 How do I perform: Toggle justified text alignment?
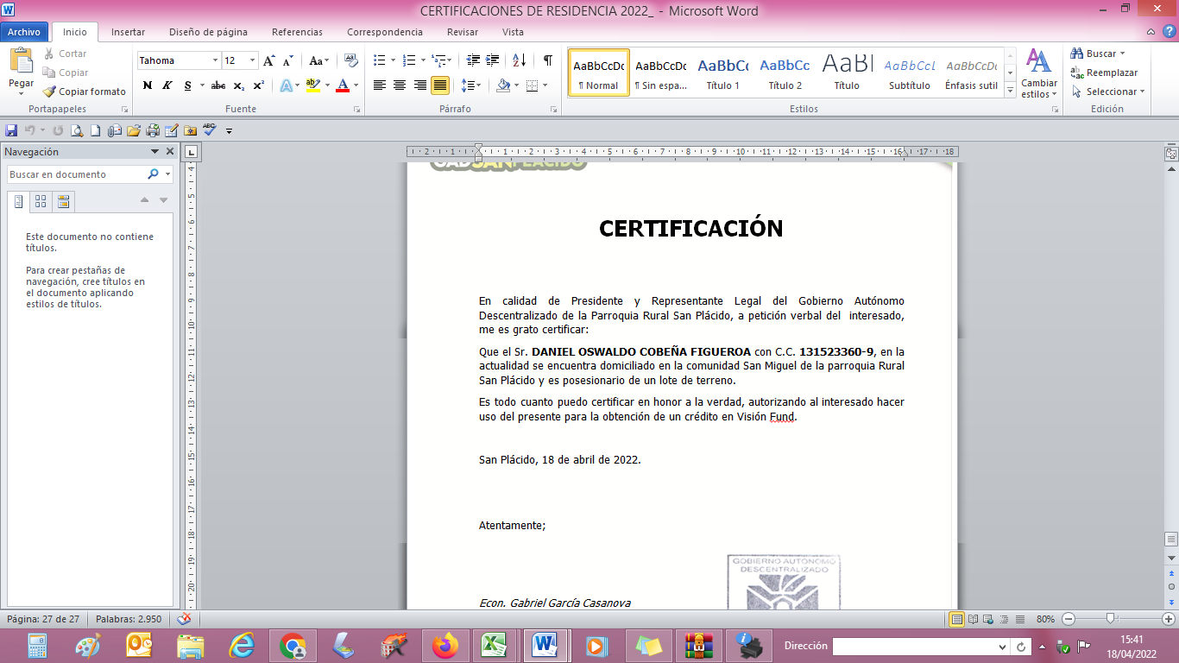click(440, 85)
